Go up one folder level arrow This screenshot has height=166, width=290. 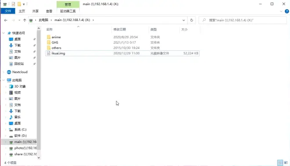click(25, 20)
